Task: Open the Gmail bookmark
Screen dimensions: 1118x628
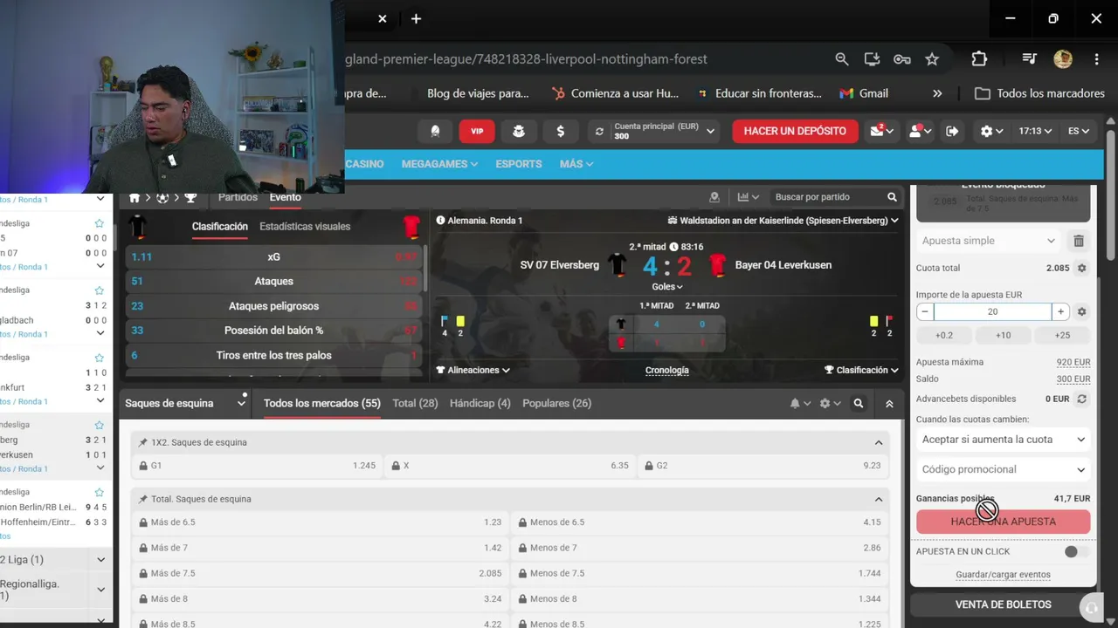Action: [864, 93]
